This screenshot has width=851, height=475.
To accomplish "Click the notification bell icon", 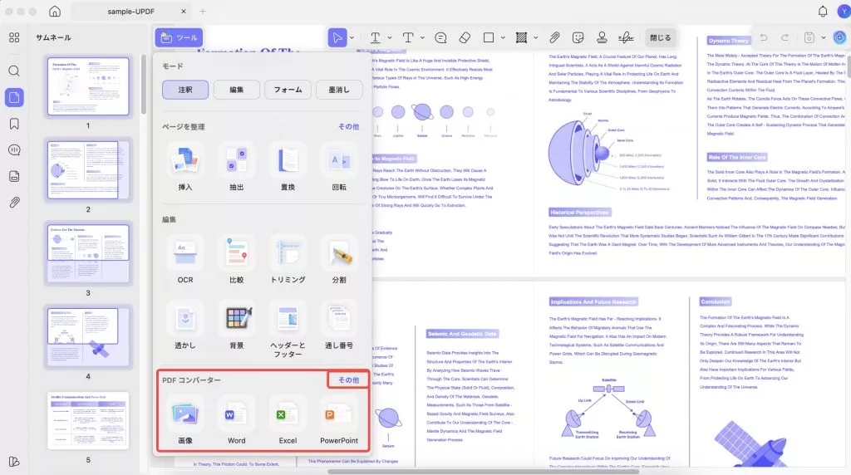I will coord(823,12).
